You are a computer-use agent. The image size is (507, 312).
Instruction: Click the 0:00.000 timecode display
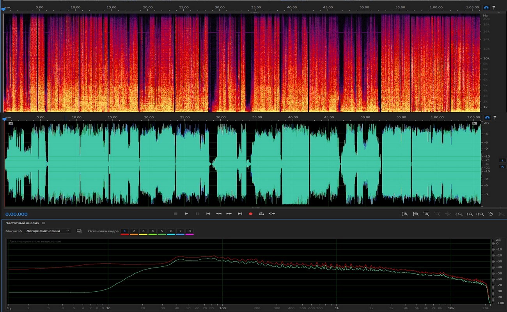click(16, 214)
